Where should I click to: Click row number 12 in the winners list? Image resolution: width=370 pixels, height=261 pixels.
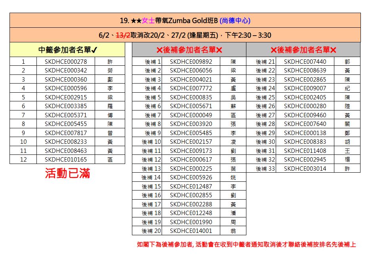23,160
